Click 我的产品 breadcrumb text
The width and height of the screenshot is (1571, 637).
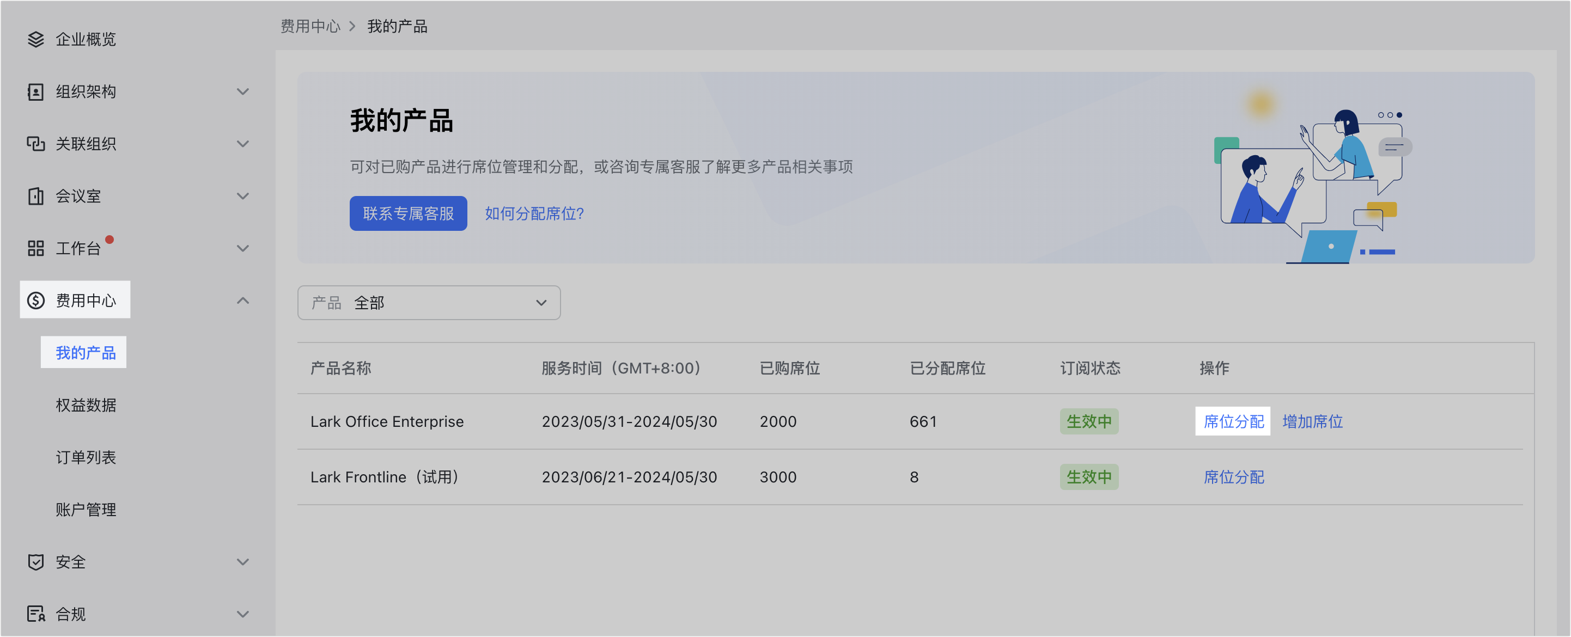click(397, 26)
